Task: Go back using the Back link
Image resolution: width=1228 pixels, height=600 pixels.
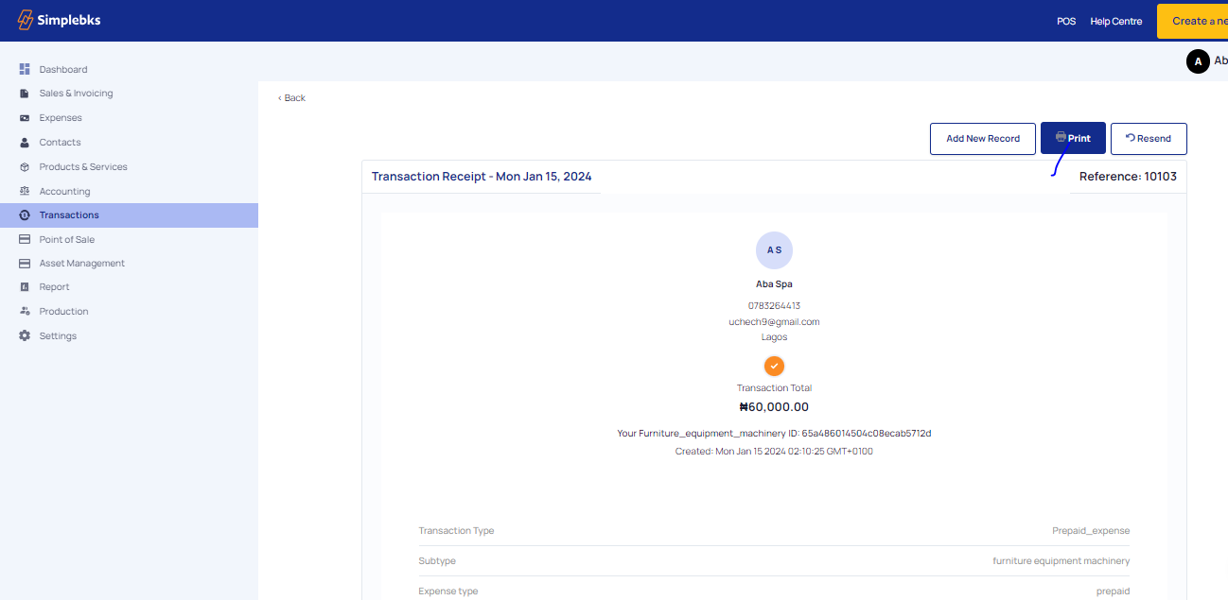Action: coord(292,98)
